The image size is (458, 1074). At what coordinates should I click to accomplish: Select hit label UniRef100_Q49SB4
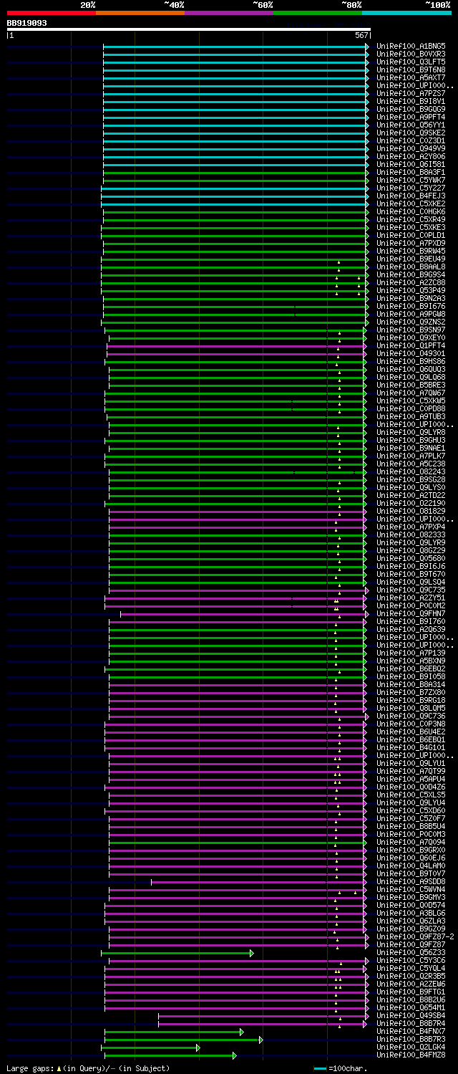[411, 1015]
